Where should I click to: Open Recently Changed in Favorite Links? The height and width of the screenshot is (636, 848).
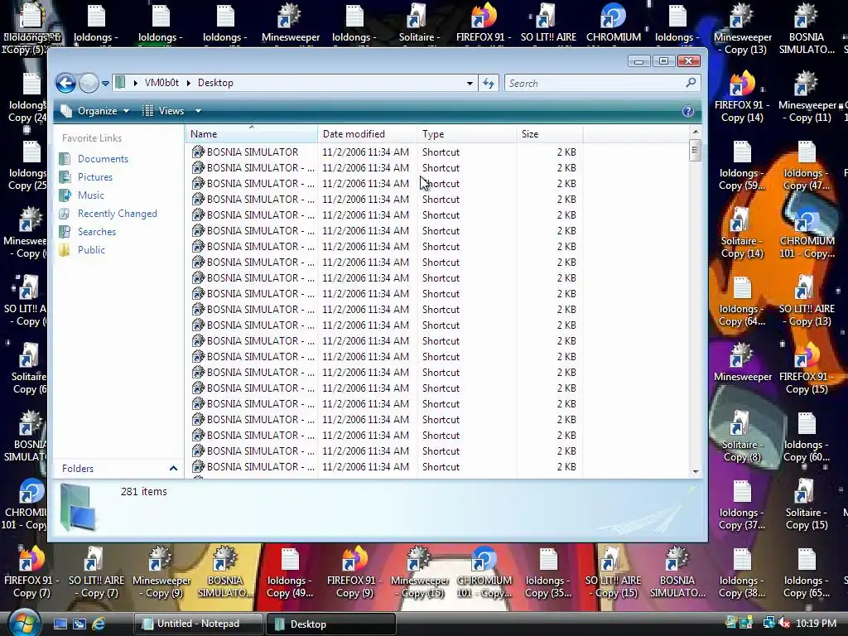[118, 214]
